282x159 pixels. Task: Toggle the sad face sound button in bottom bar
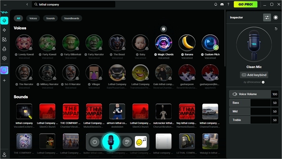click(141, 142)
